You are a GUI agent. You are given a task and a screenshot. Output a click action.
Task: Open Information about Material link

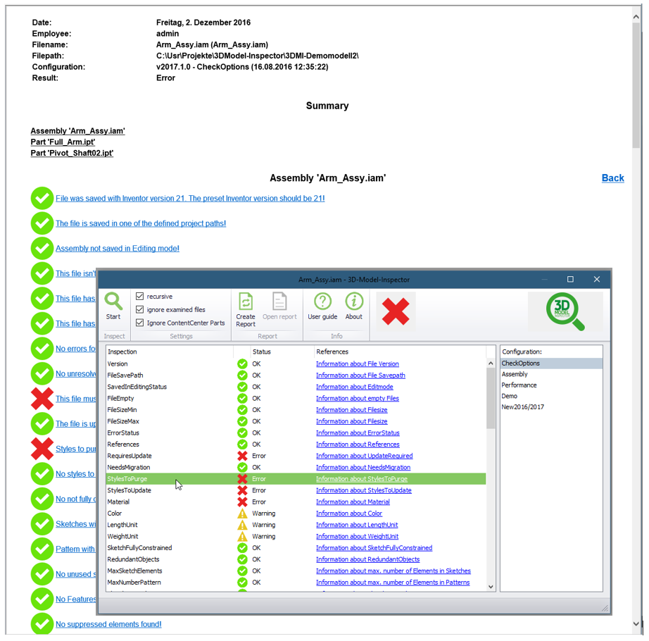353,502
